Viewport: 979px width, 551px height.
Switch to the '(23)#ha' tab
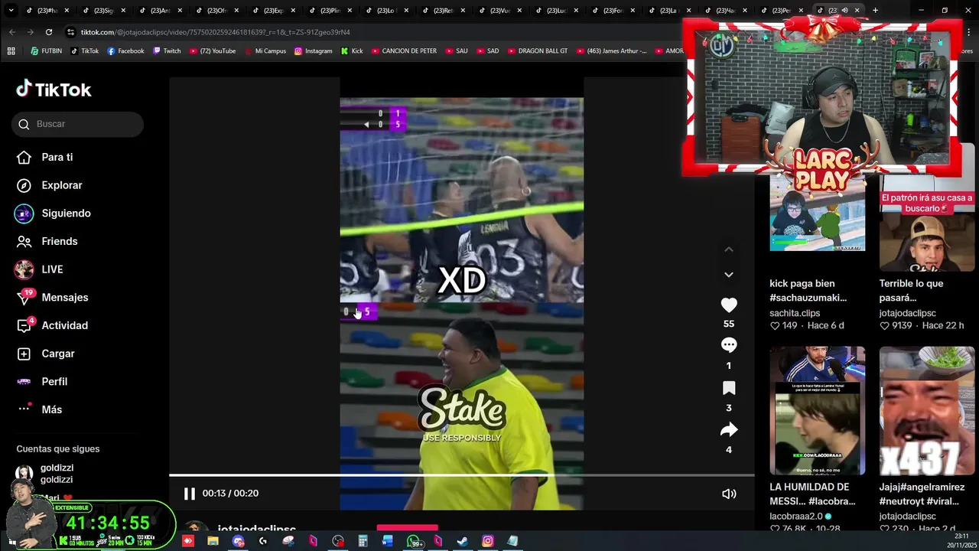point(47,11)
